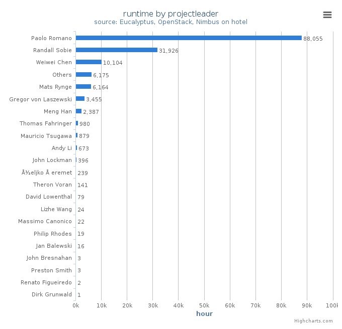Select the 'Paolo Romano' axis label
The image size is (342, 329).
51,38
